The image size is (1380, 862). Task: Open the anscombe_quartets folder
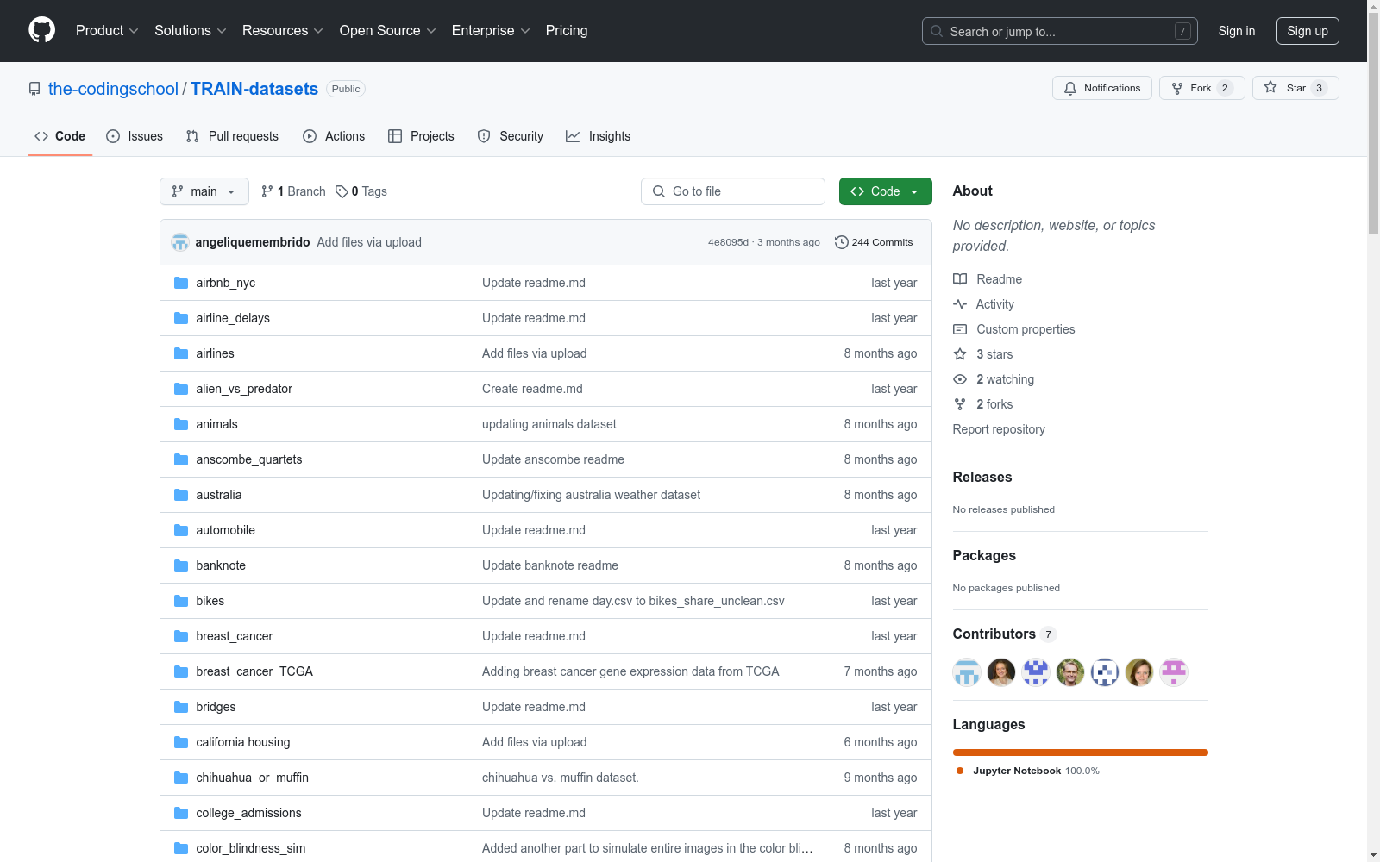click(249, 459)
